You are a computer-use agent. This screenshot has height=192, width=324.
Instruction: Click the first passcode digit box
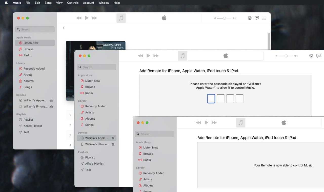click(211, 99)
